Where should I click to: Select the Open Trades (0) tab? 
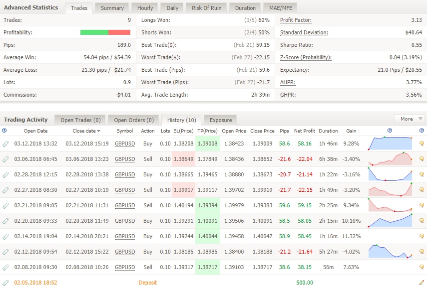(x=80, y=120)
